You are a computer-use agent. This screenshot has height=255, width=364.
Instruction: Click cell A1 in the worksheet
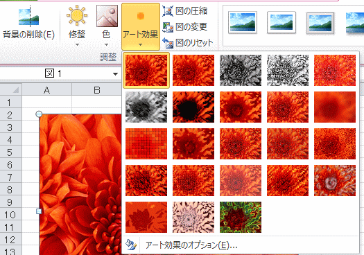click(47, 102)
